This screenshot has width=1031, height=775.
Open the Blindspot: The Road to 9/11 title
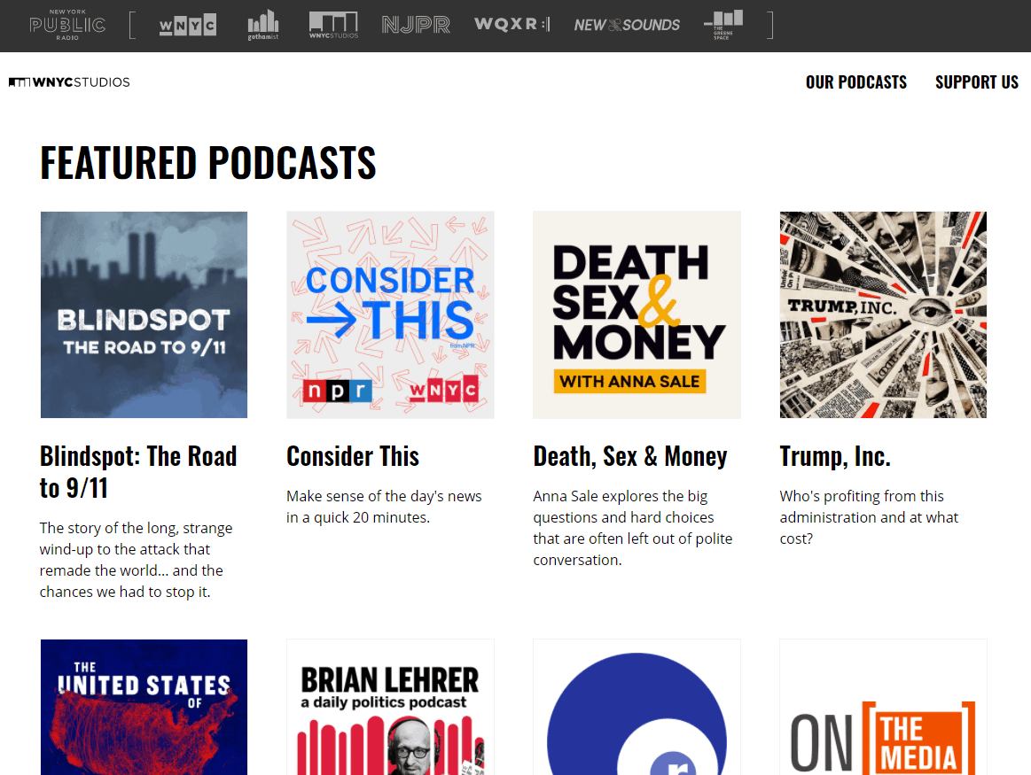(138, 472)
